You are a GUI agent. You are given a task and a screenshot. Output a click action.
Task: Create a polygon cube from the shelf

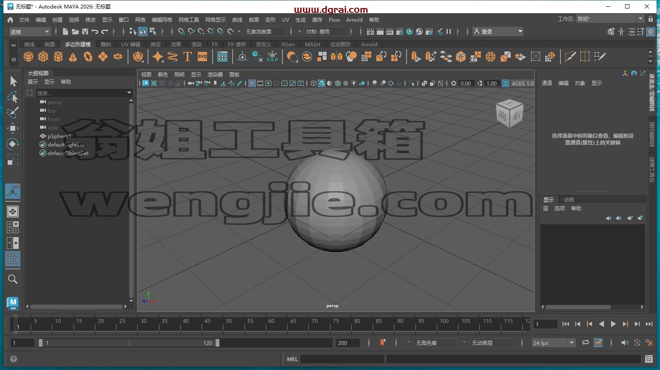pyautogui.click(x=43, y=56)
